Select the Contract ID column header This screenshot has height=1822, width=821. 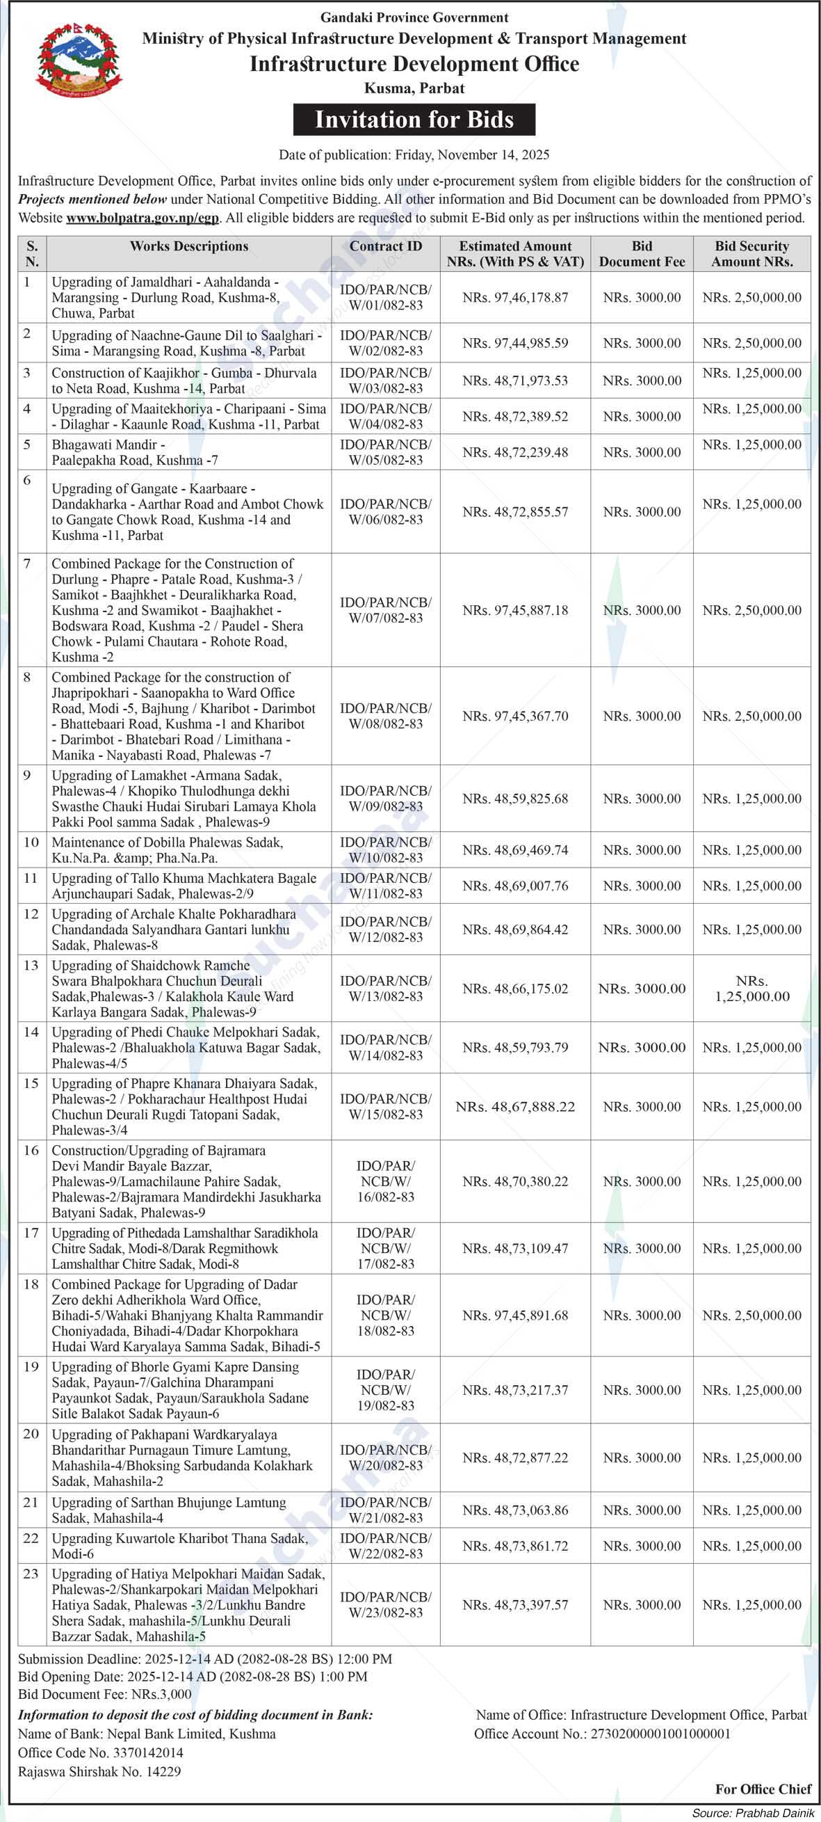point(385,246)
